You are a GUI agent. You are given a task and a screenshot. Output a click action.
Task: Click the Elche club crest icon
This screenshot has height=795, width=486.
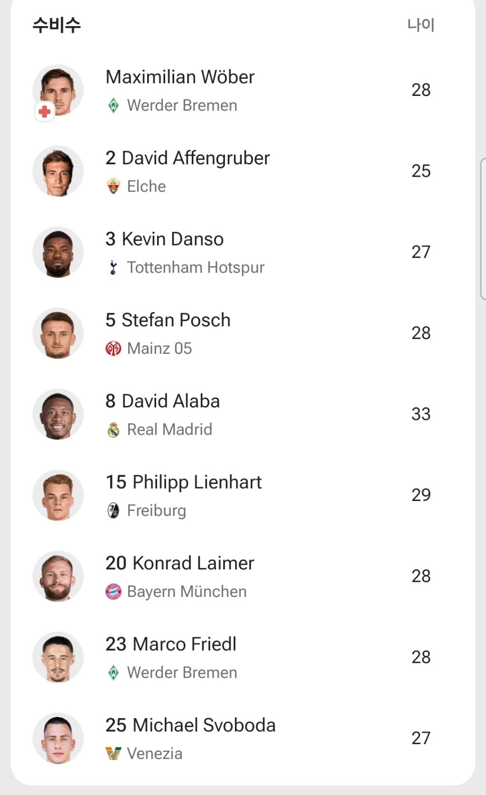point(113,187)
